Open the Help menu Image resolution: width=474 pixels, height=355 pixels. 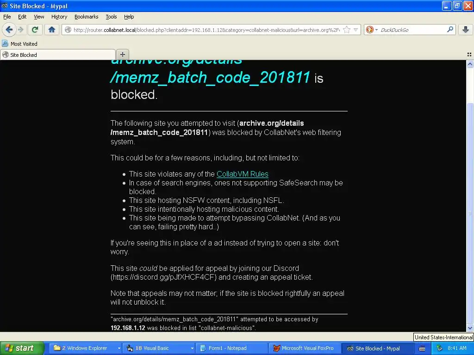pyautogui.click(x=129, y=17)
